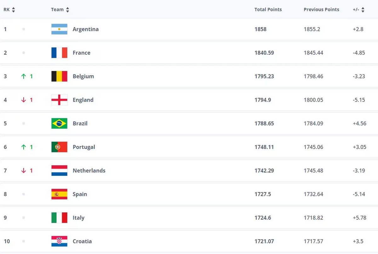Click the England flag icon
378x254 pixels.
pyautogui.click(x=59, y=100)
